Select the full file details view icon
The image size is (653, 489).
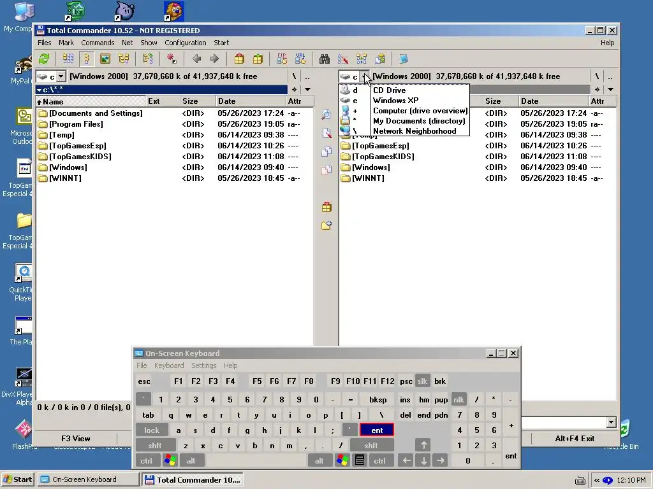click(87, 59)
